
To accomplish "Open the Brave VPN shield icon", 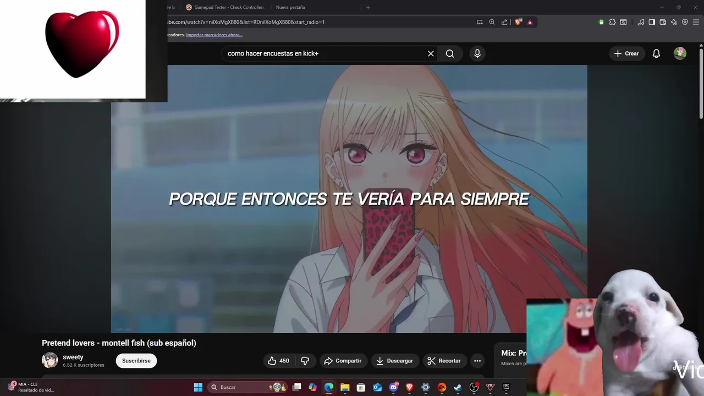I will (x=685, y=22).
